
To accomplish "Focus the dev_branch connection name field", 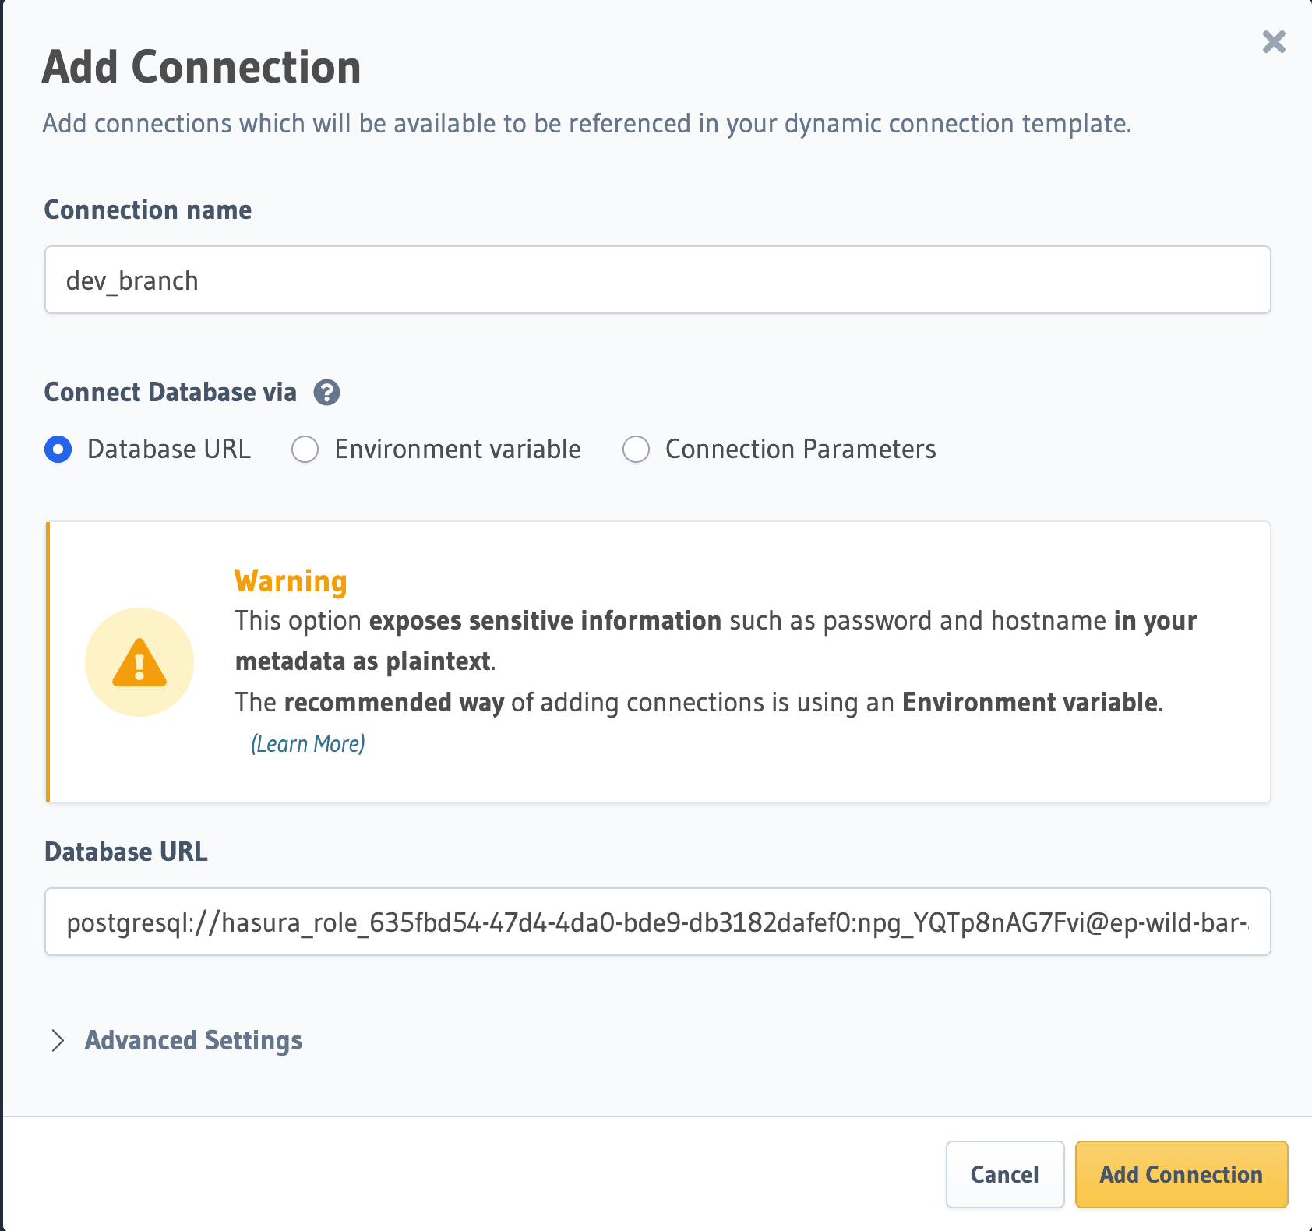I will click(657, 280).
